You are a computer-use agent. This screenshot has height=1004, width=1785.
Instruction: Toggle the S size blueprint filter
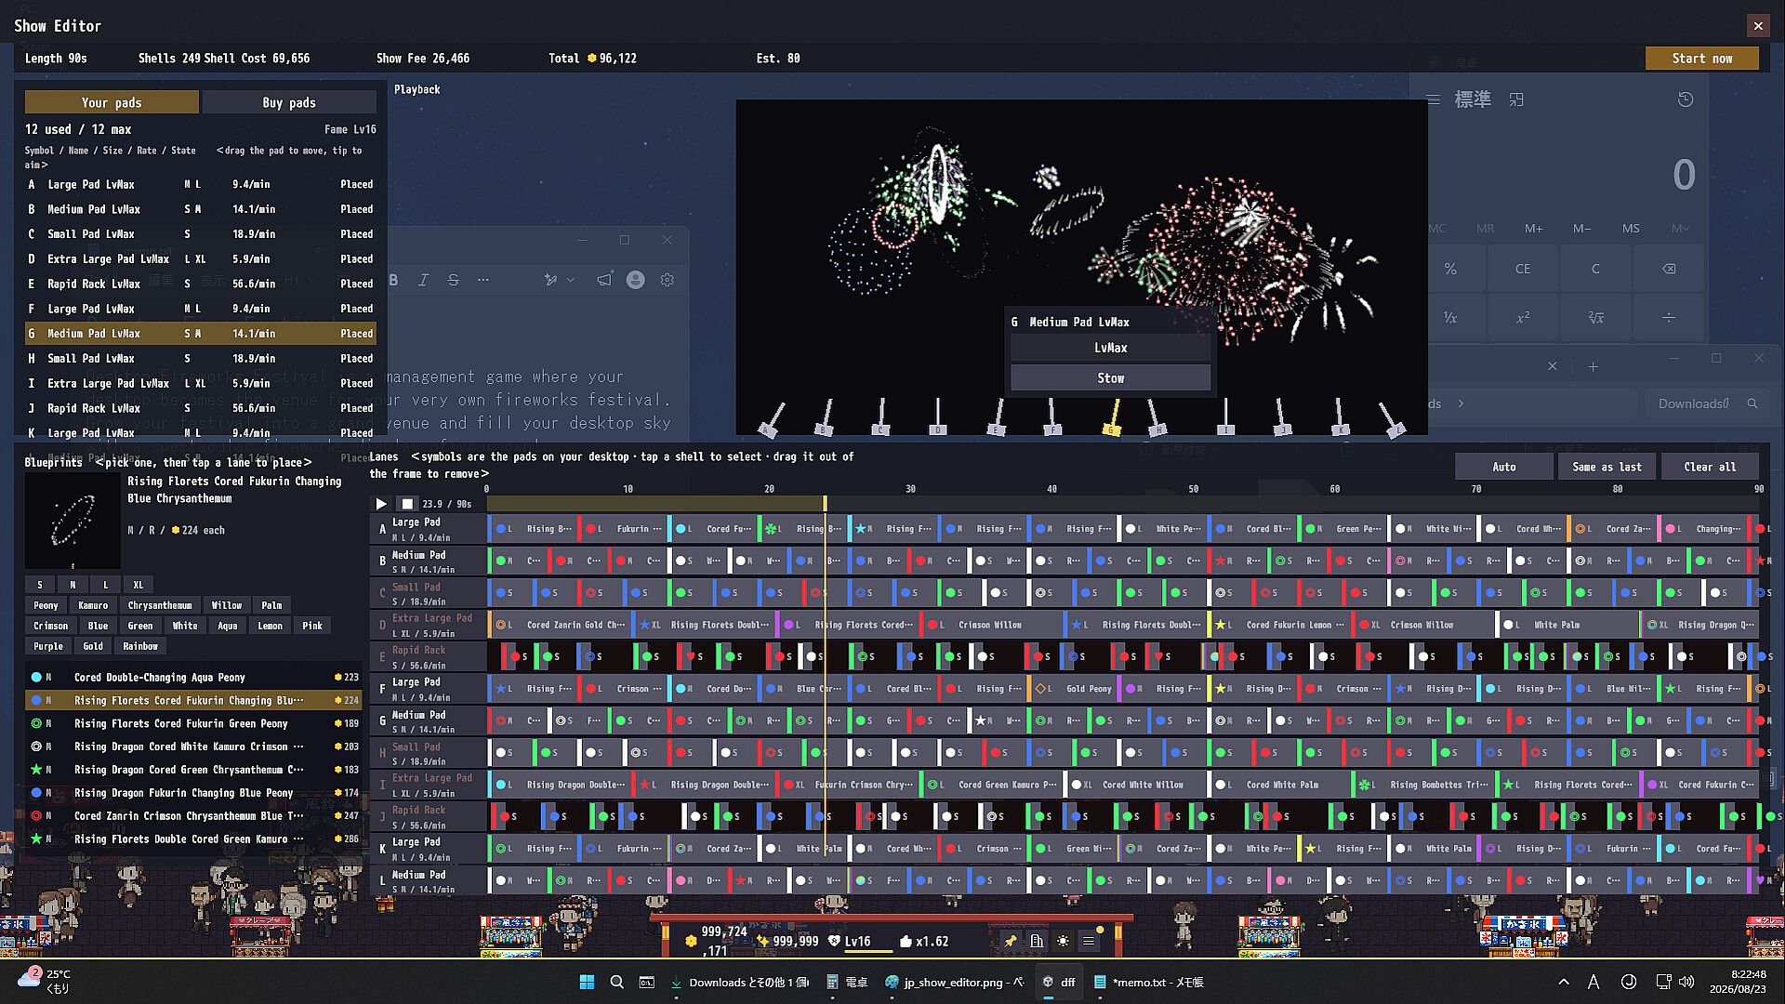tap(40, 585)
